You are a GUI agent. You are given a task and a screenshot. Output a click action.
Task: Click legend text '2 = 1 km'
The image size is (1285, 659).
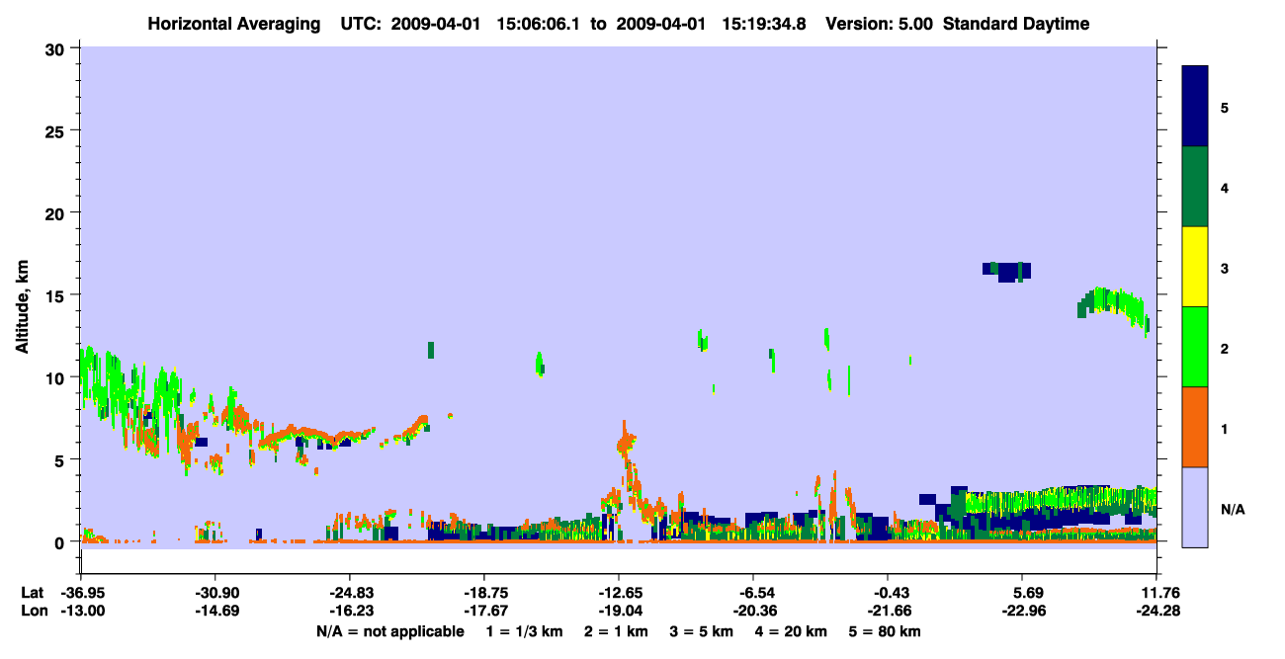click(616, 631)
